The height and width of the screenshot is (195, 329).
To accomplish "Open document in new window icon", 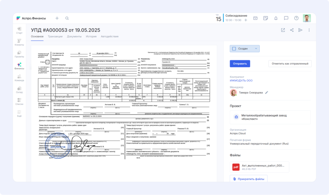I will pos(283,30).
